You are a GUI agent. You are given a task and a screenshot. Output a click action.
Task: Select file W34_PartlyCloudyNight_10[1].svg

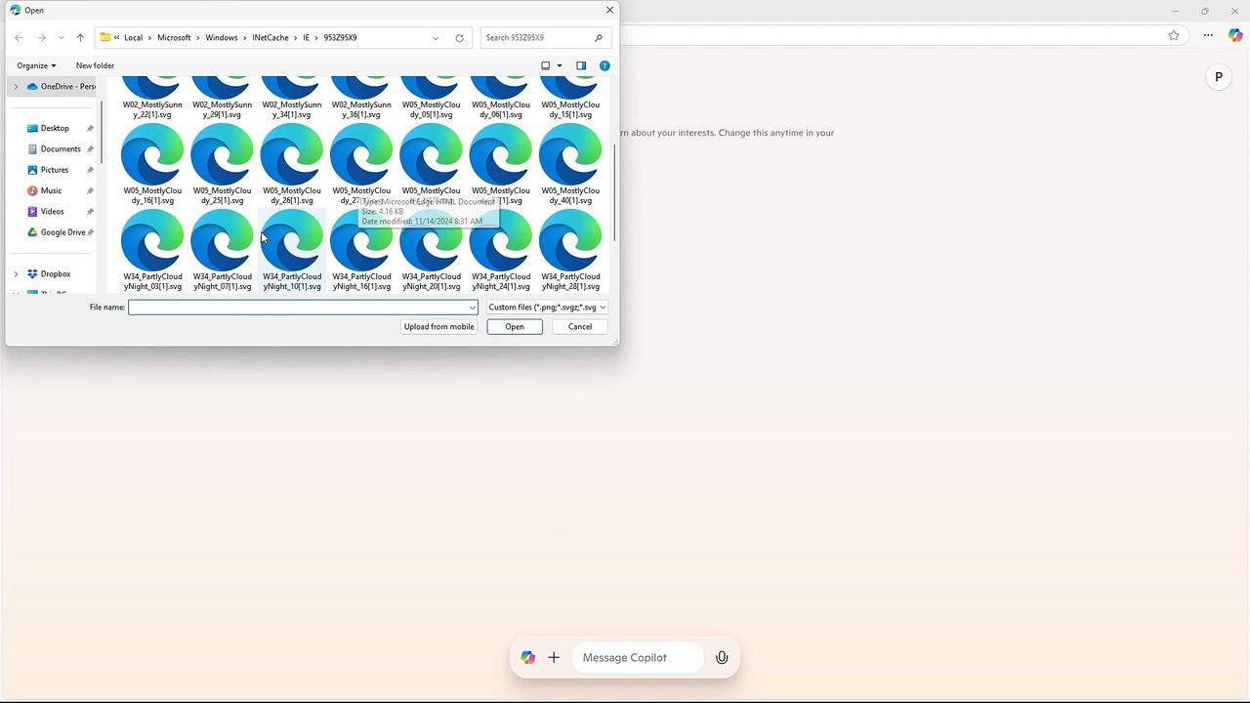(x=292, y=251)
